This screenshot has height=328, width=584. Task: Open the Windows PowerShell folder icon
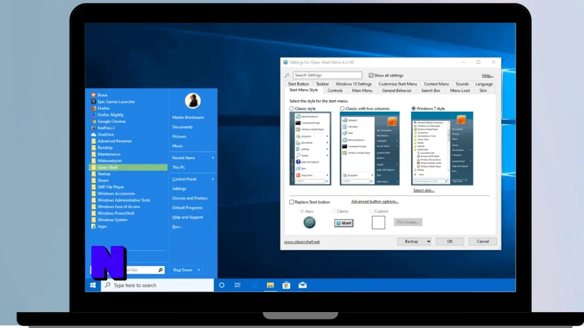coord(94,213)
